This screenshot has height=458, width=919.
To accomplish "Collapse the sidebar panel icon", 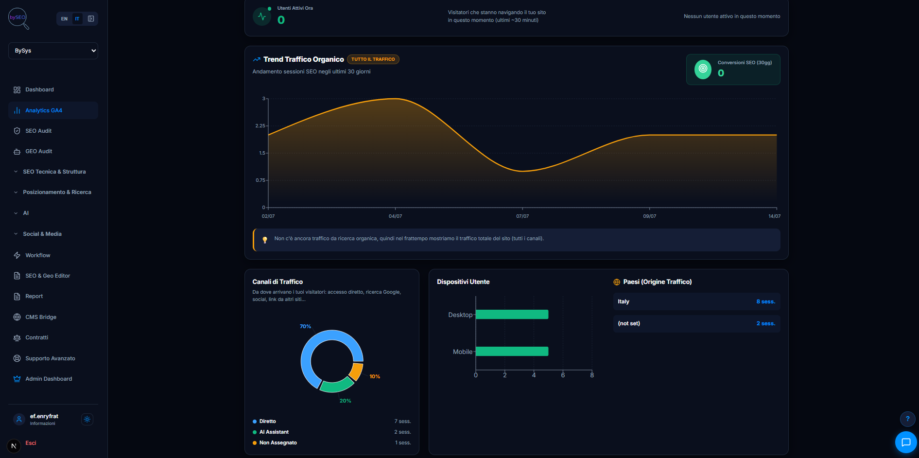I will pyautogui.click(x=91, y=18).
